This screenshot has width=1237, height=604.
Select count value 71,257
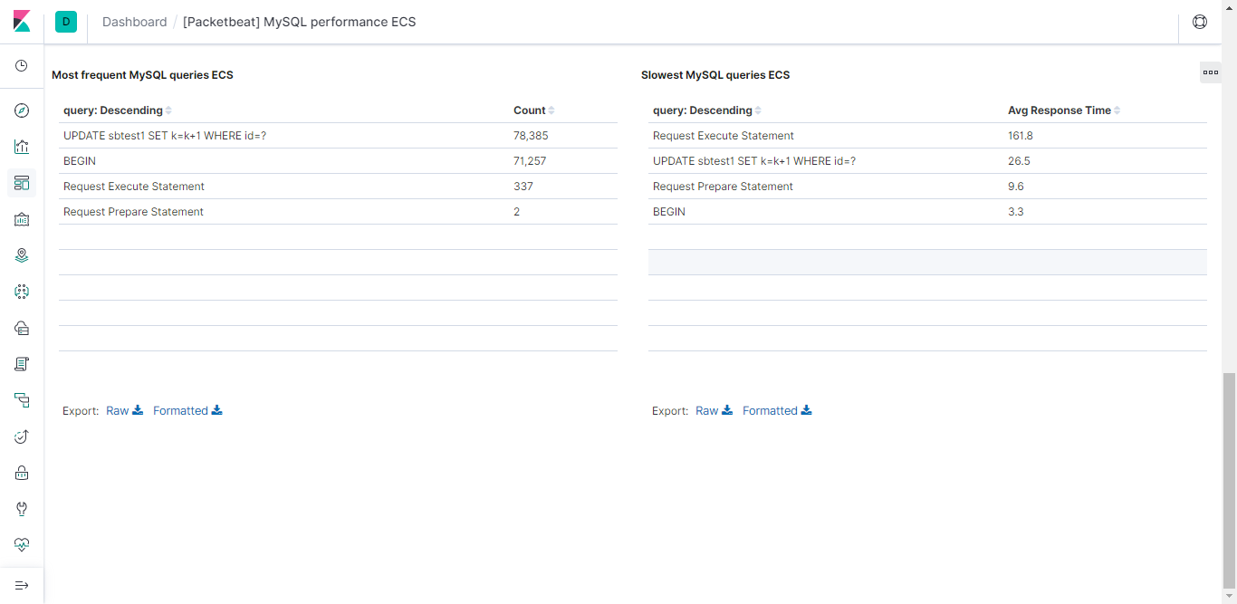(530, 161)
